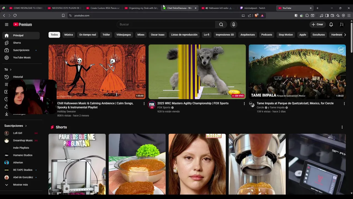
Task: Reload the page in browser
Action: tap(15, 15)
